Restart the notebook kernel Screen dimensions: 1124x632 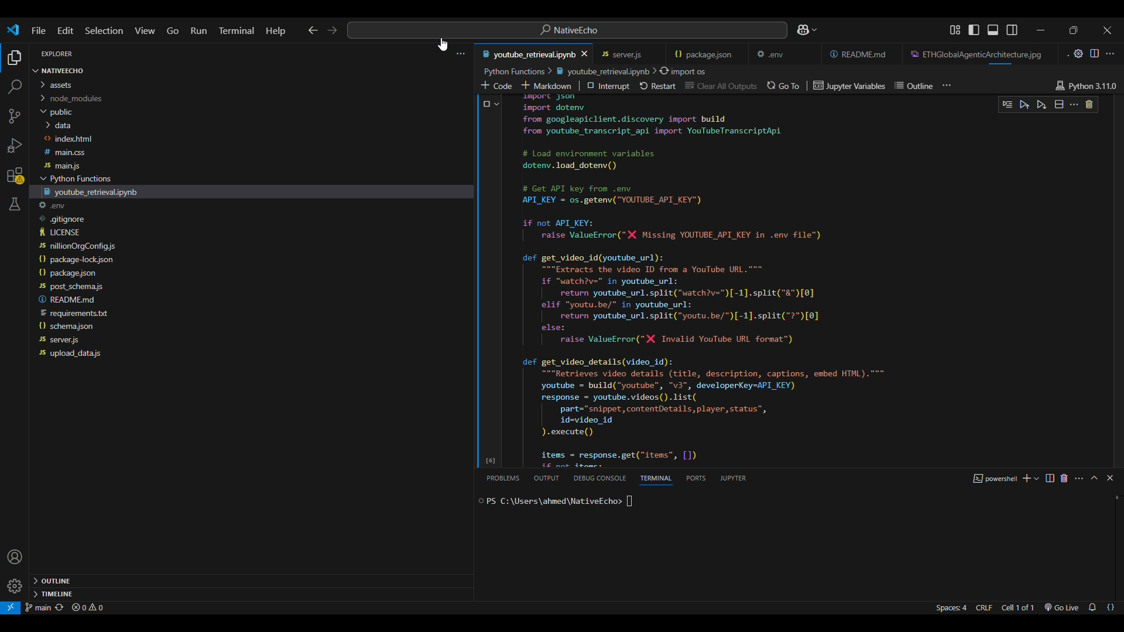(657, 86)
